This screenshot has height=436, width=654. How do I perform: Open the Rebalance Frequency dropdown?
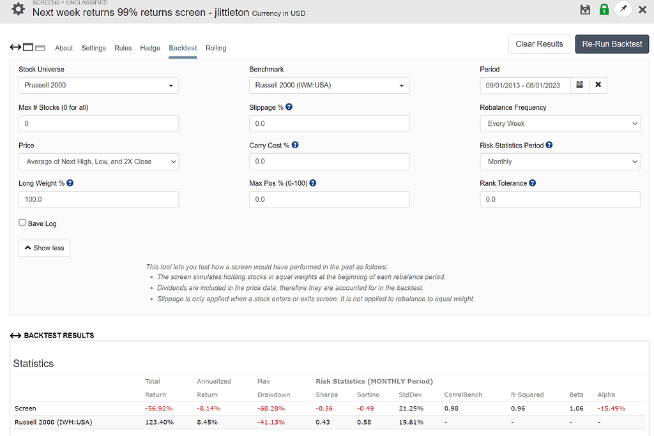point(559,124)
